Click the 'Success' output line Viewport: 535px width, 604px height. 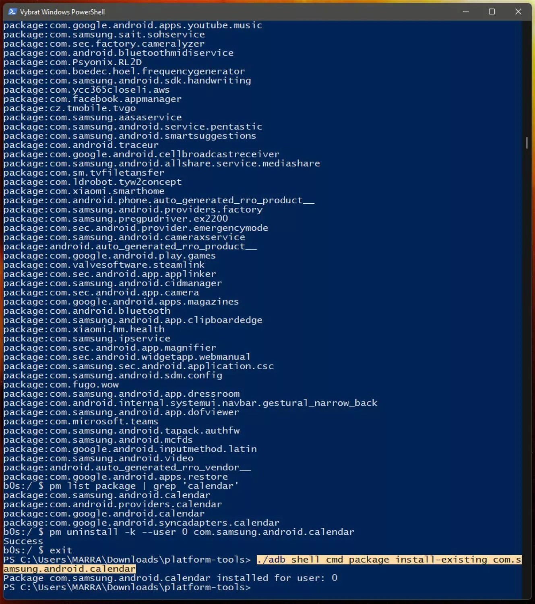point(23,542)
